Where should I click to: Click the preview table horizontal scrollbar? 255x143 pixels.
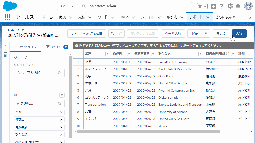(149, 132)
